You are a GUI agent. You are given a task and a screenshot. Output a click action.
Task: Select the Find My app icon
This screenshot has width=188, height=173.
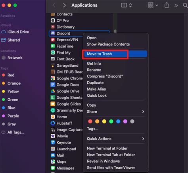pos(53,52)
